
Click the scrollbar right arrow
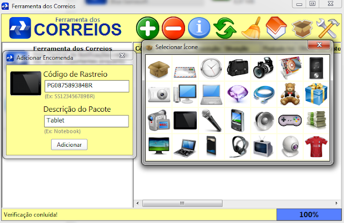[x=336, y=203]
